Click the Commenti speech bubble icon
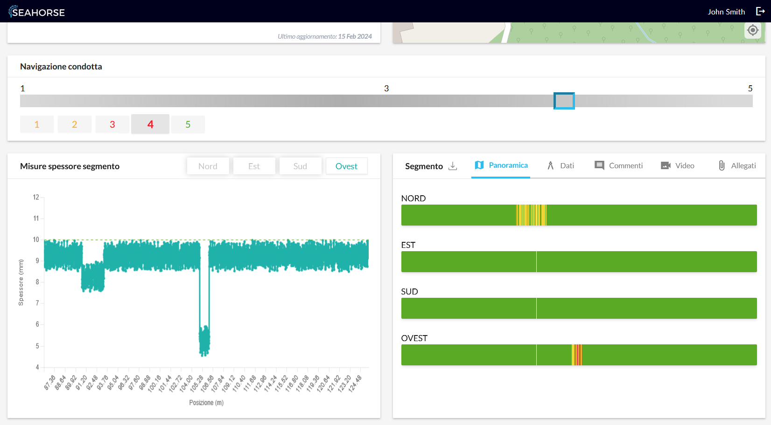 click(599, 165)
